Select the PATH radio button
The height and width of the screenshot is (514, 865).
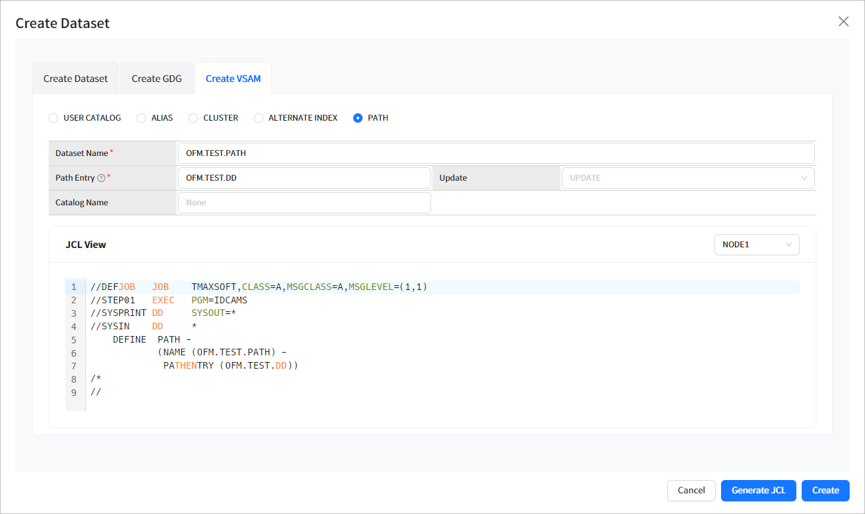point(357,117)
